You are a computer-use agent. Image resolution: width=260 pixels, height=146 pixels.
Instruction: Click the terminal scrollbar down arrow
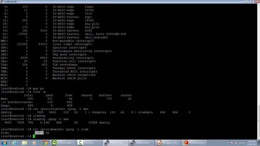(x=258, y=138)
